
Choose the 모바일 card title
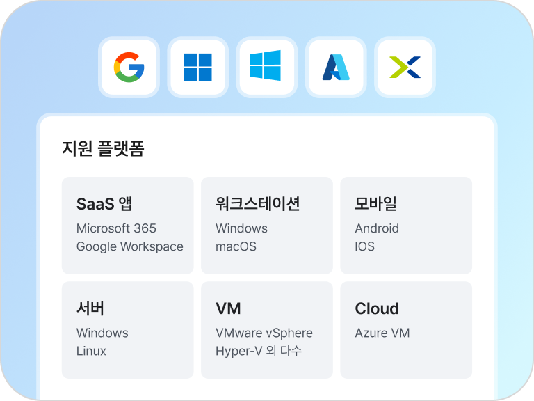(375, 204)
